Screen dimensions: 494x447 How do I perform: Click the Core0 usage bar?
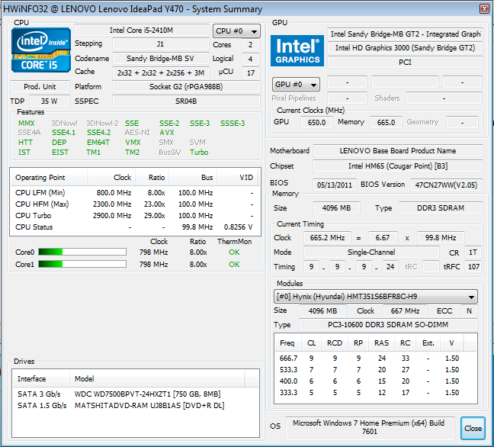pyautogui.click(x=82, y=252)
